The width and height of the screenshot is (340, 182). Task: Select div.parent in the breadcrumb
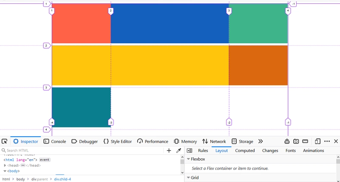40,179
